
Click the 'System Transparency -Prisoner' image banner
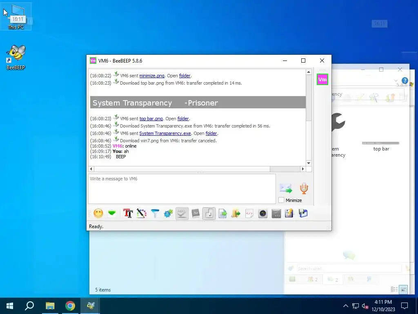(x=198, y=102)
